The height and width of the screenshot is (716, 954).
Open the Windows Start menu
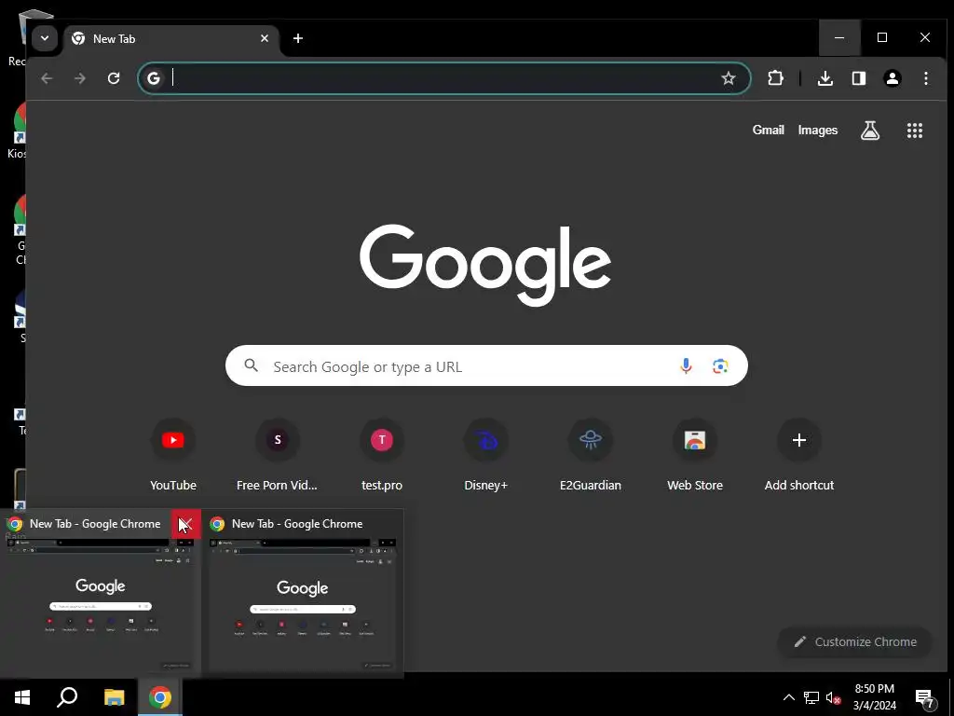[22, 697]
